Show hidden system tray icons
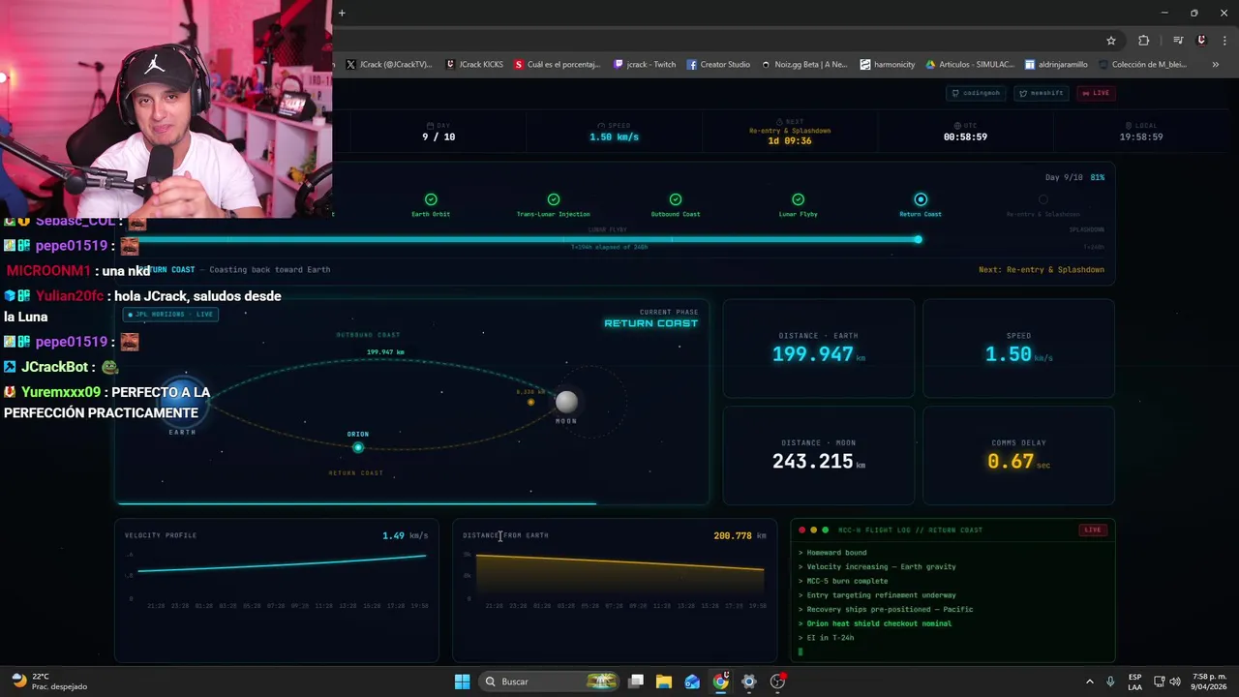 [x=1089, y=682]
